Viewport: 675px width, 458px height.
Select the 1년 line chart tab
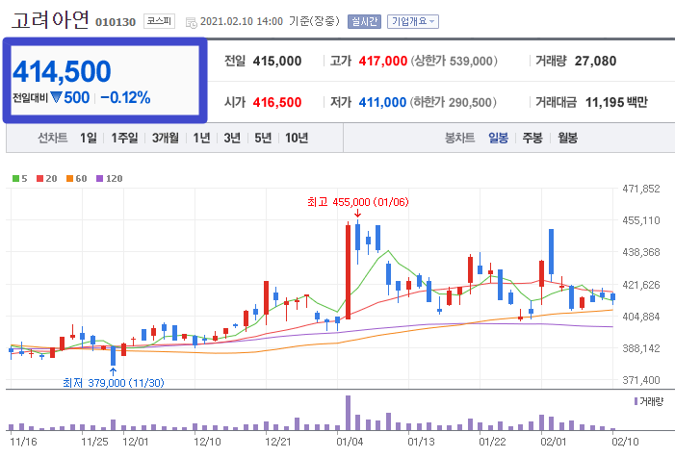point(201,138)
